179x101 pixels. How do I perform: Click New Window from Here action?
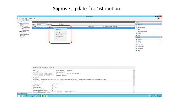tap(142, 31)
